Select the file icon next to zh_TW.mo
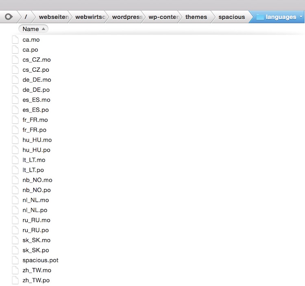The width and height of the screenshot is (305, 286). 15,271
